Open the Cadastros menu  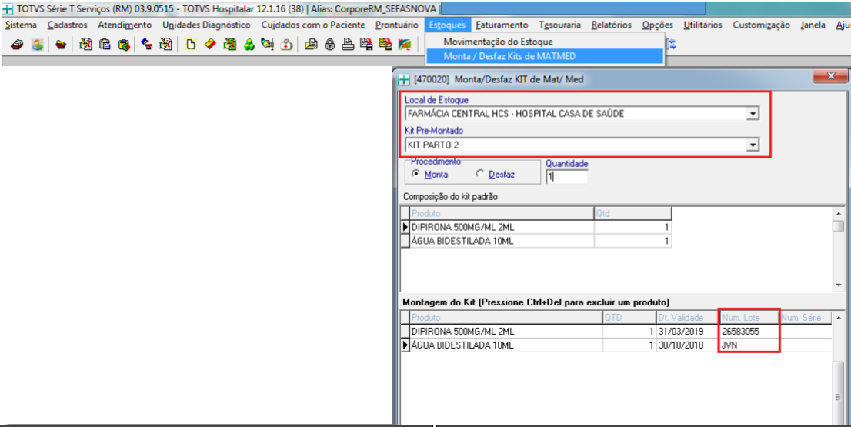(67, 25)
